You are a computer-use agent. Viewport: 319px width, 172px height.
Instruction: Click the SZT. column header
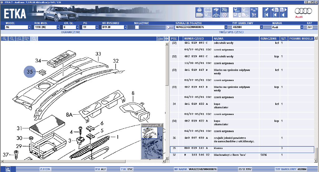(284, 39)
